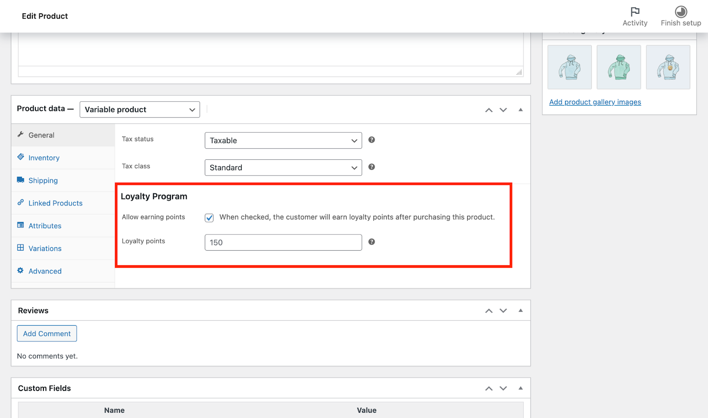The image size is (708, 418).
Task: Switch to the Inventory tab
Action: (x=44, y=158)
